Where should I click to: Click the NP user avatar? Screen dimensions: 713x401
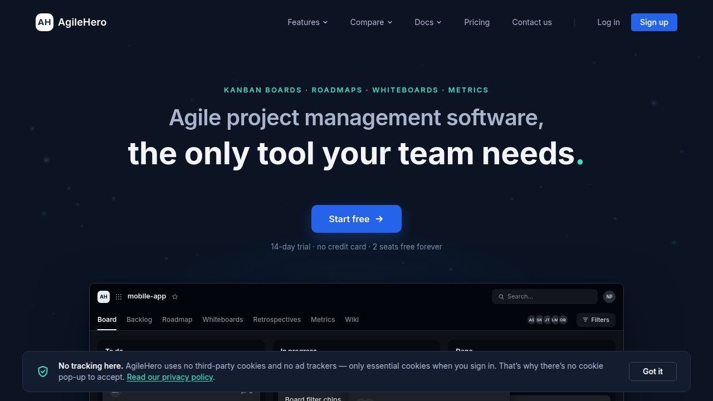point(609,297)
